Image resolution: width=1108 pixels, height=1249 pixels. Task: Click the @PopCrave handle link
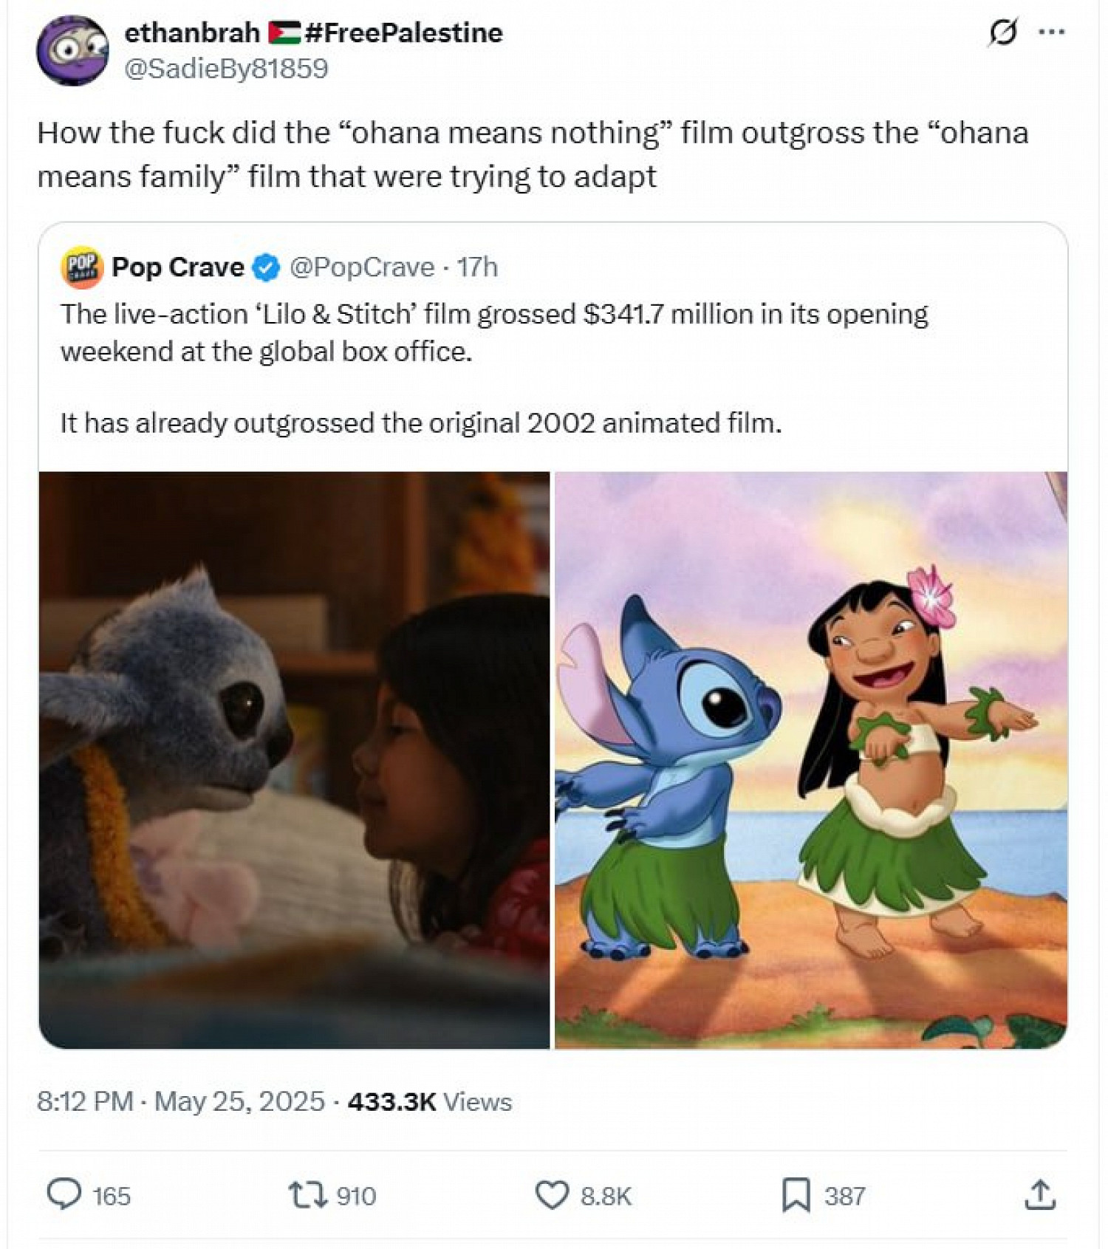click(362, 267)
